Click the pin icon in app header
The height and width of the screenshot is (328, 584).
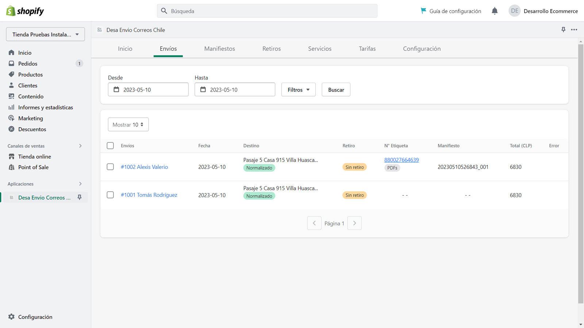[563, 30]
